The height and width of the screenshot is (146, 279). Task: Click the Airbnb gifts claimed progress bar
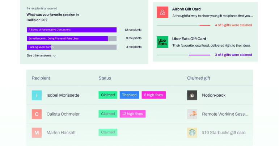183,25
